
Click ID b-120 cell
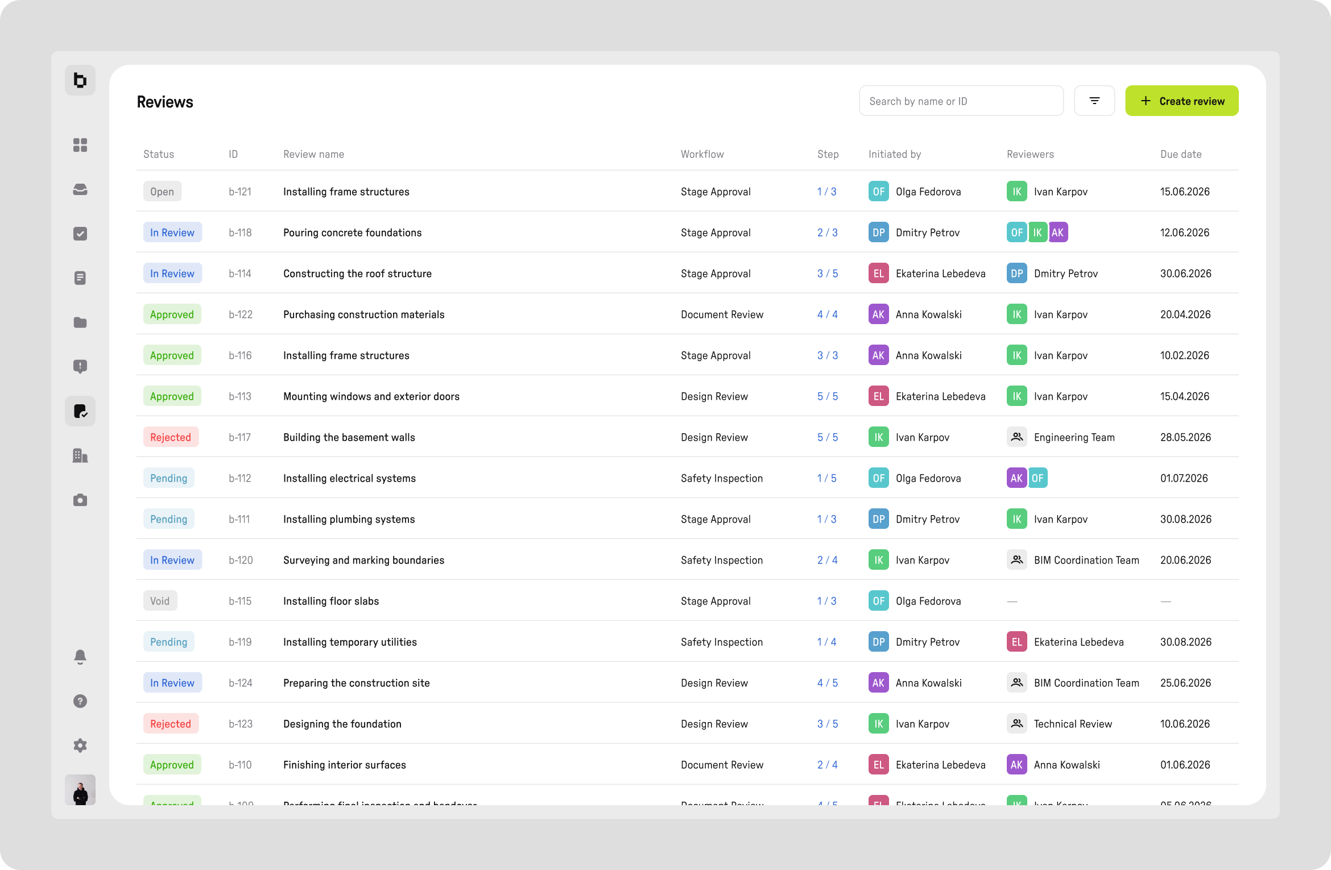(241, 560)
